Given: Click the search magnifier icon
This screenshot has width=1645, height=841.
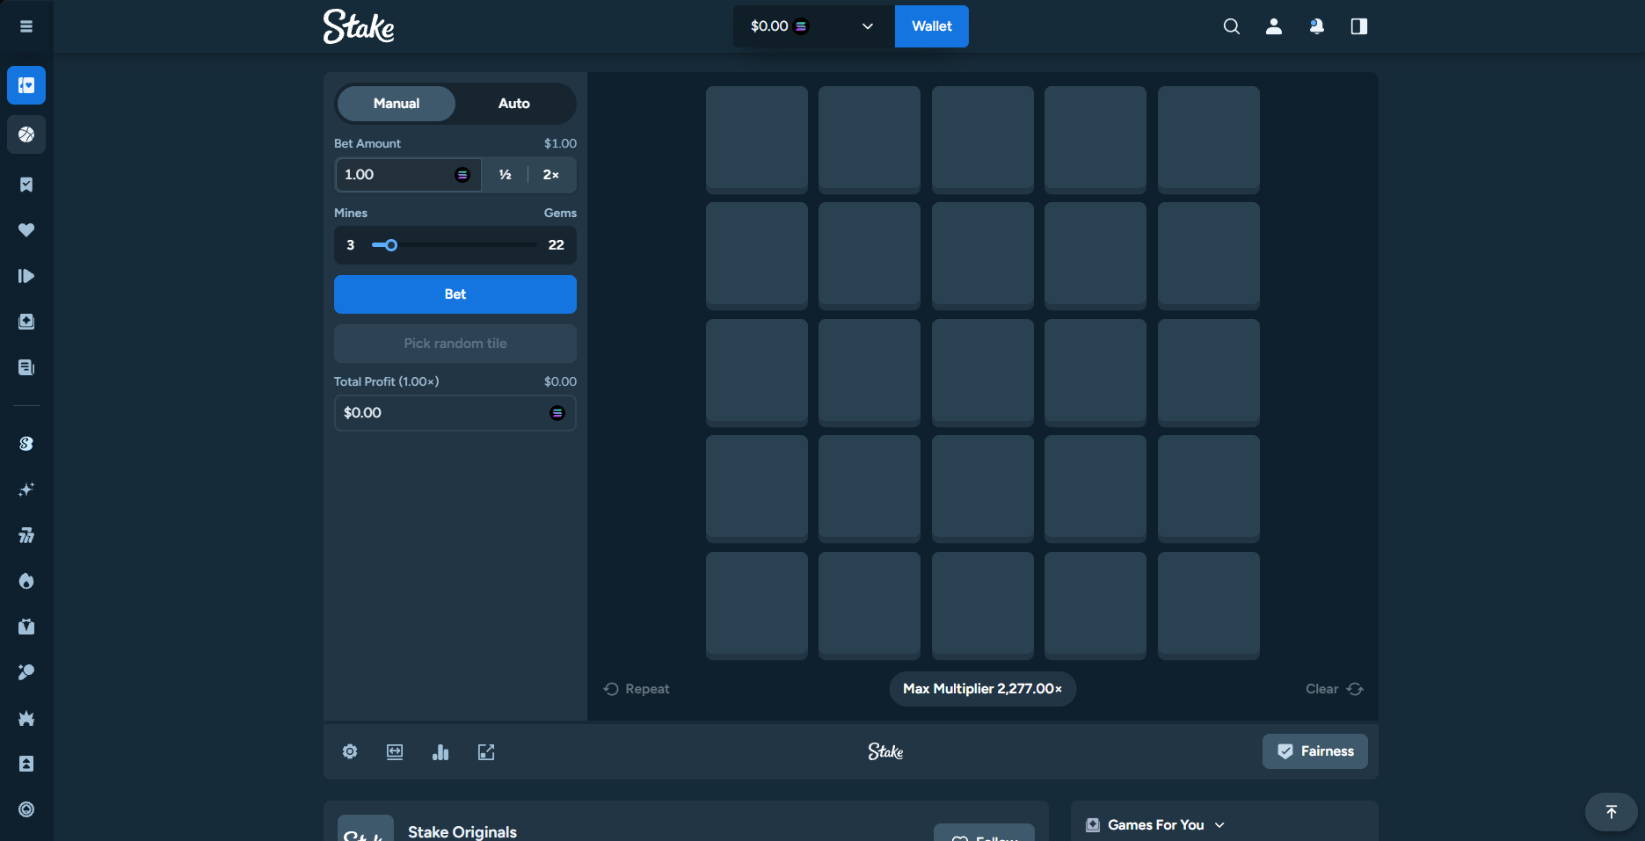Looking at the screenshot, I should [x=1232, y=26].
